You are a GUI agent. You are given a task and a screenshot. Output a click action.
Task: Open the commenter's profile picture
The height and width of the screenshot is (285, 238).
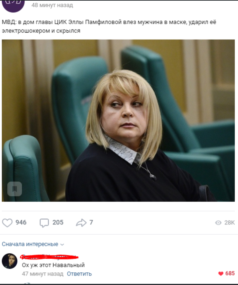point(10,261)
